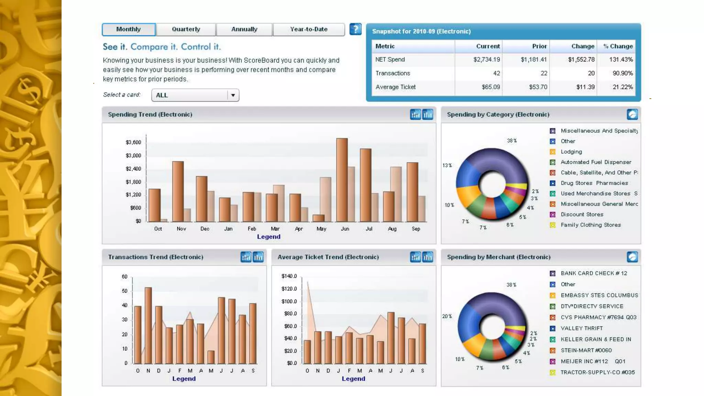The image size is (704, 396).
Task: Select the Annually tab
Action: (244, 29)
